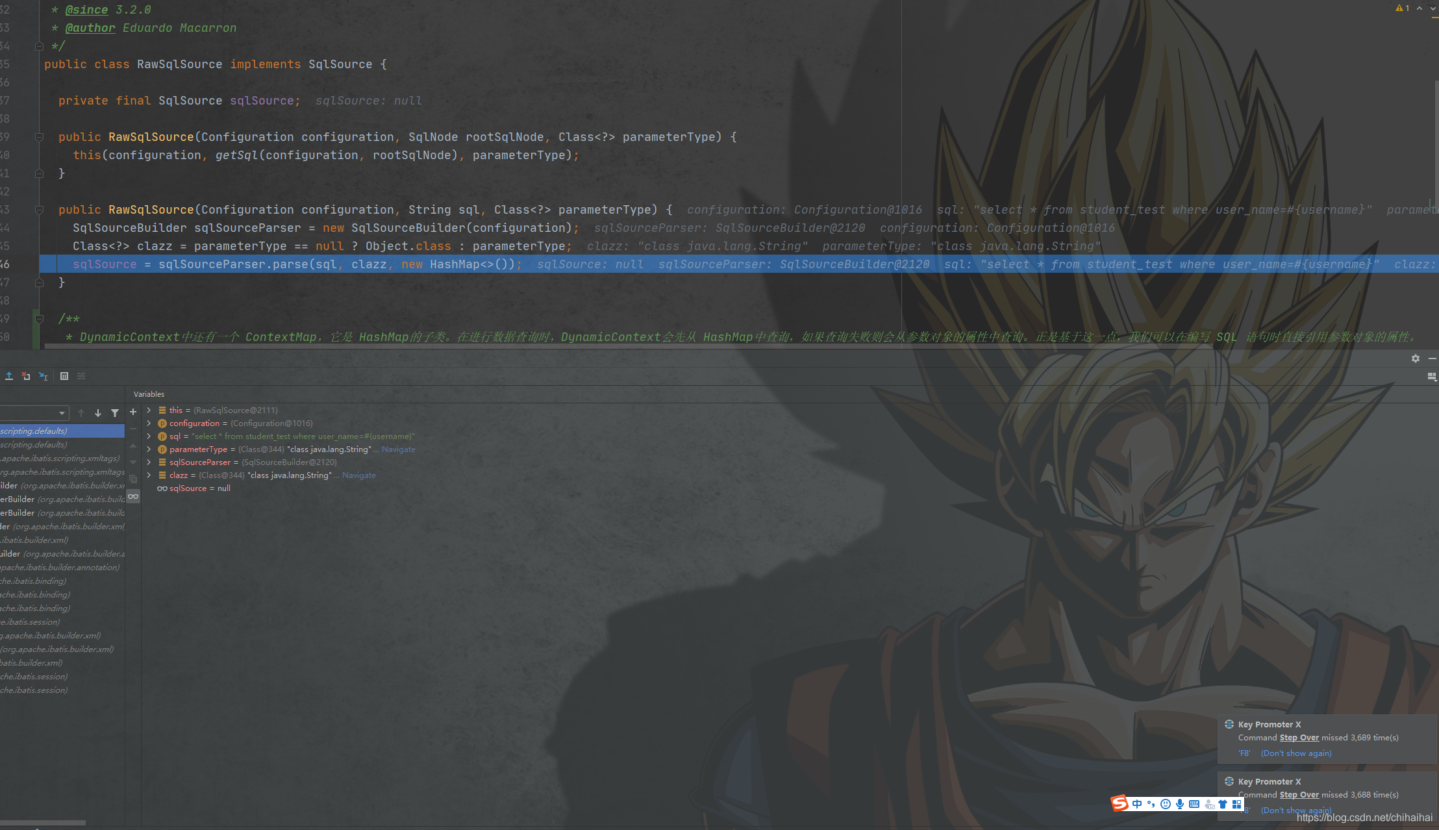Screen dimensions: 1439x830
Task: Expand the 'clazz' variable node
Action: tap(149, 475)
